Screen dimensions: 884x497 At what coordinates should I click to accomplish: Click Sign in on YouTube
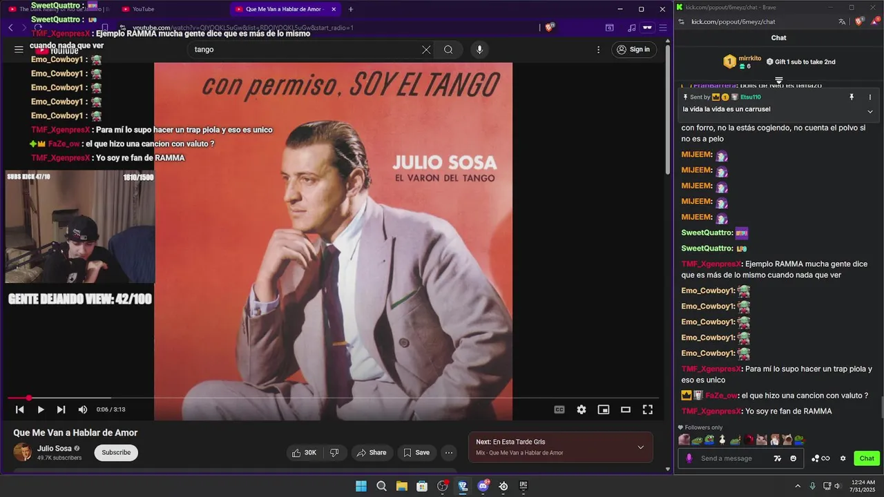point(633,50)
